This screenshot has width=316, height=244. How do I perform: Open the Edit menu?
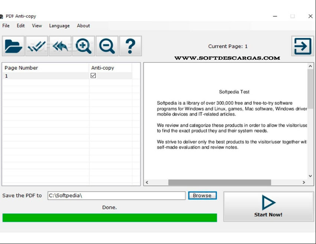[20, 26]
